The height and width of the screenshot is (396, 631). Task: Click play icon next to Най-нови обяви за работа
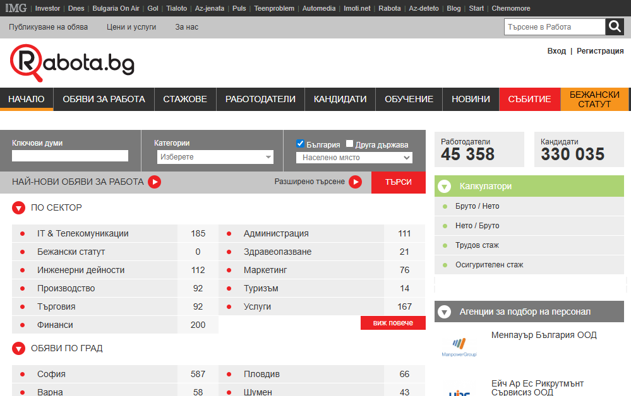[x=155, y=182]
